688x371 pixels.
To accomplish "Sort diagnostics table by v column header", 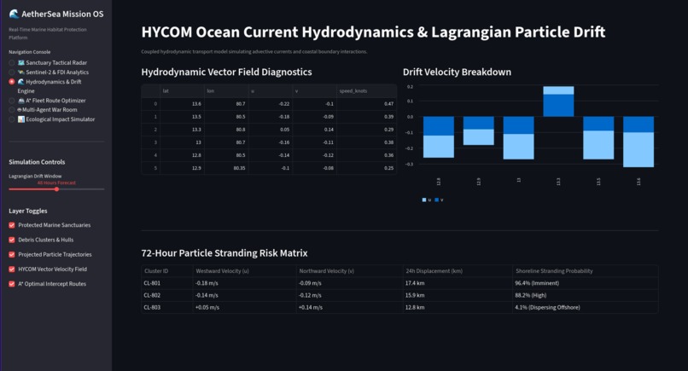I will pyautogui.click(x=314, y=90).
